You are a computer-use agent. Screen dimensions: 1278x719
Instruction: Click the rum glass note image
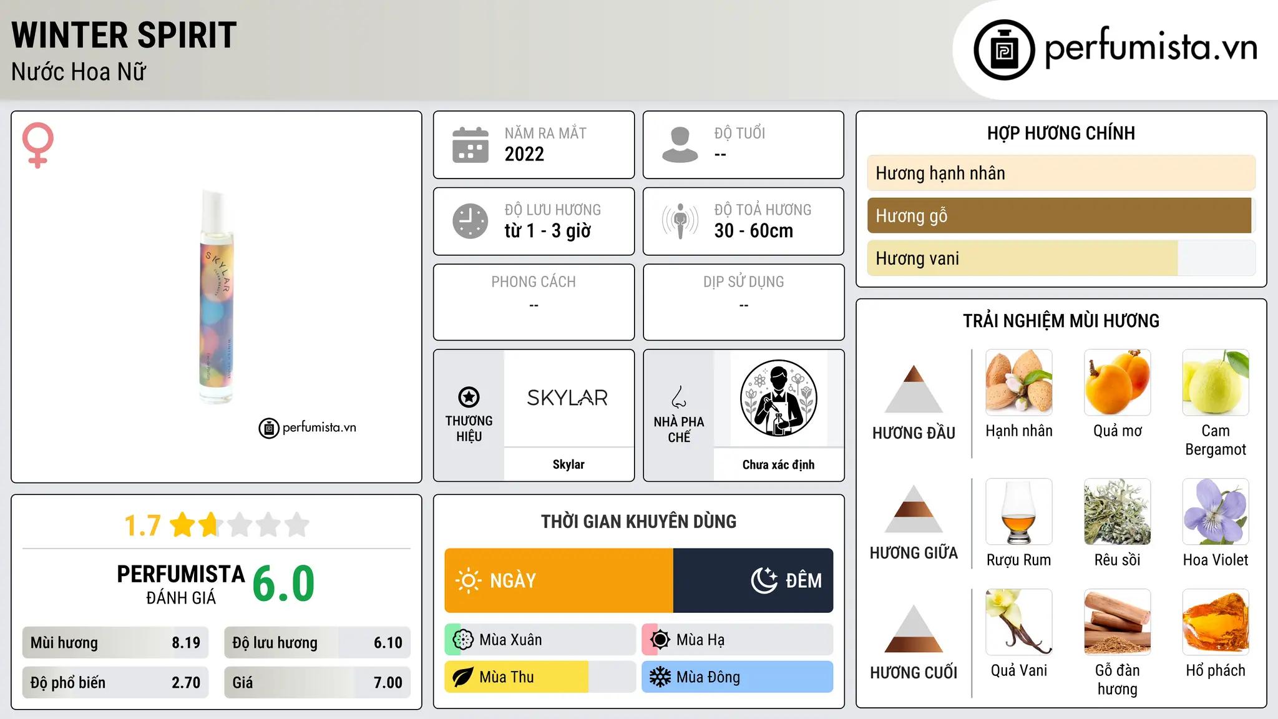(x=1019, y=512)
